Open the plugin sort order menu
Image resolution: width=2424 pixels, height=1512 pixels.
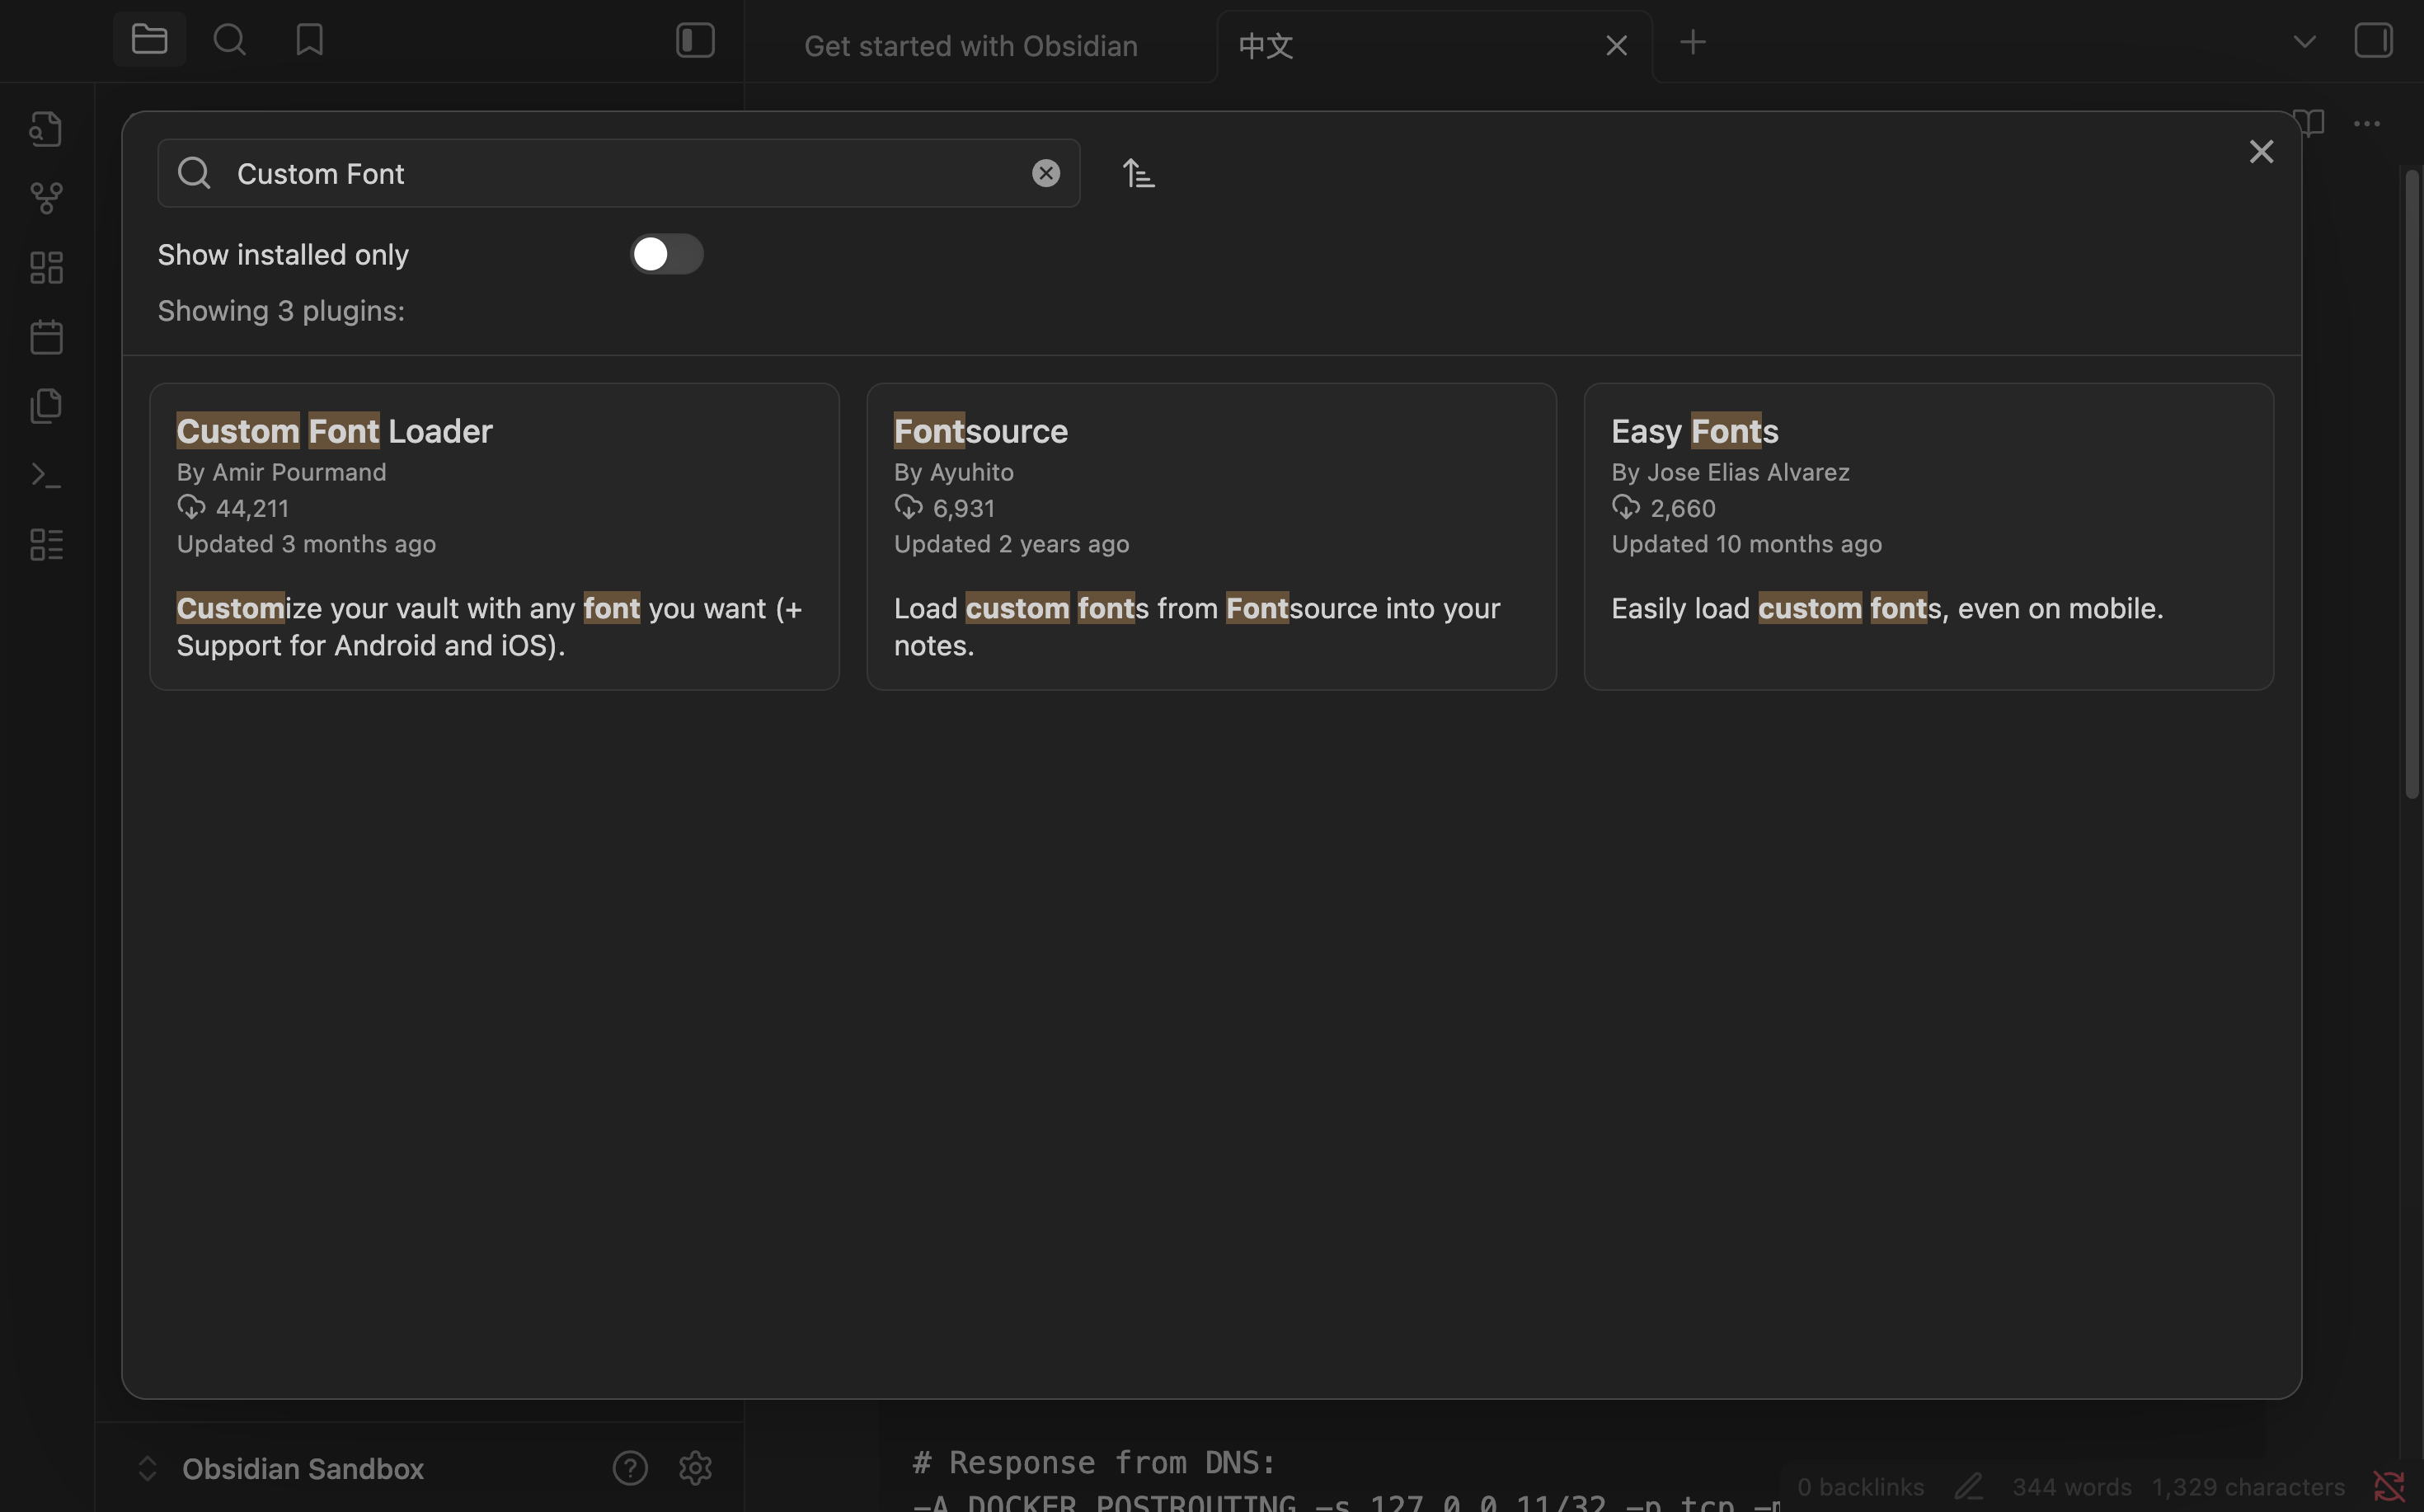pyautogui.click(x=1138, y=174)
